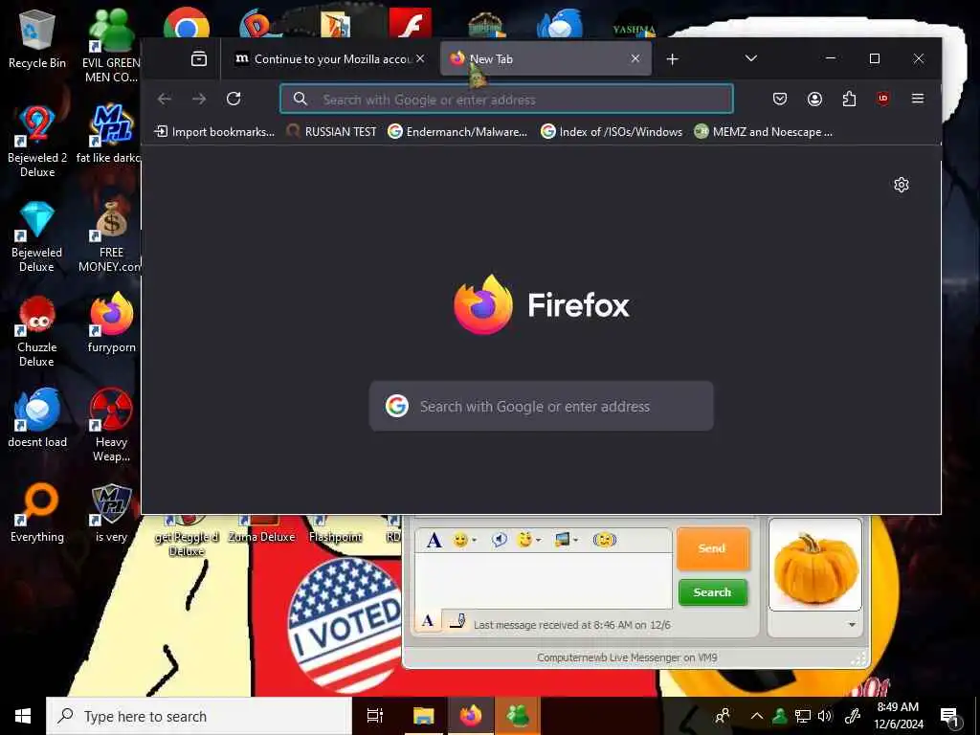Show hidden system tray icons chevron
This screenshot has width=980, height=735.
click(x=756, y=716)
